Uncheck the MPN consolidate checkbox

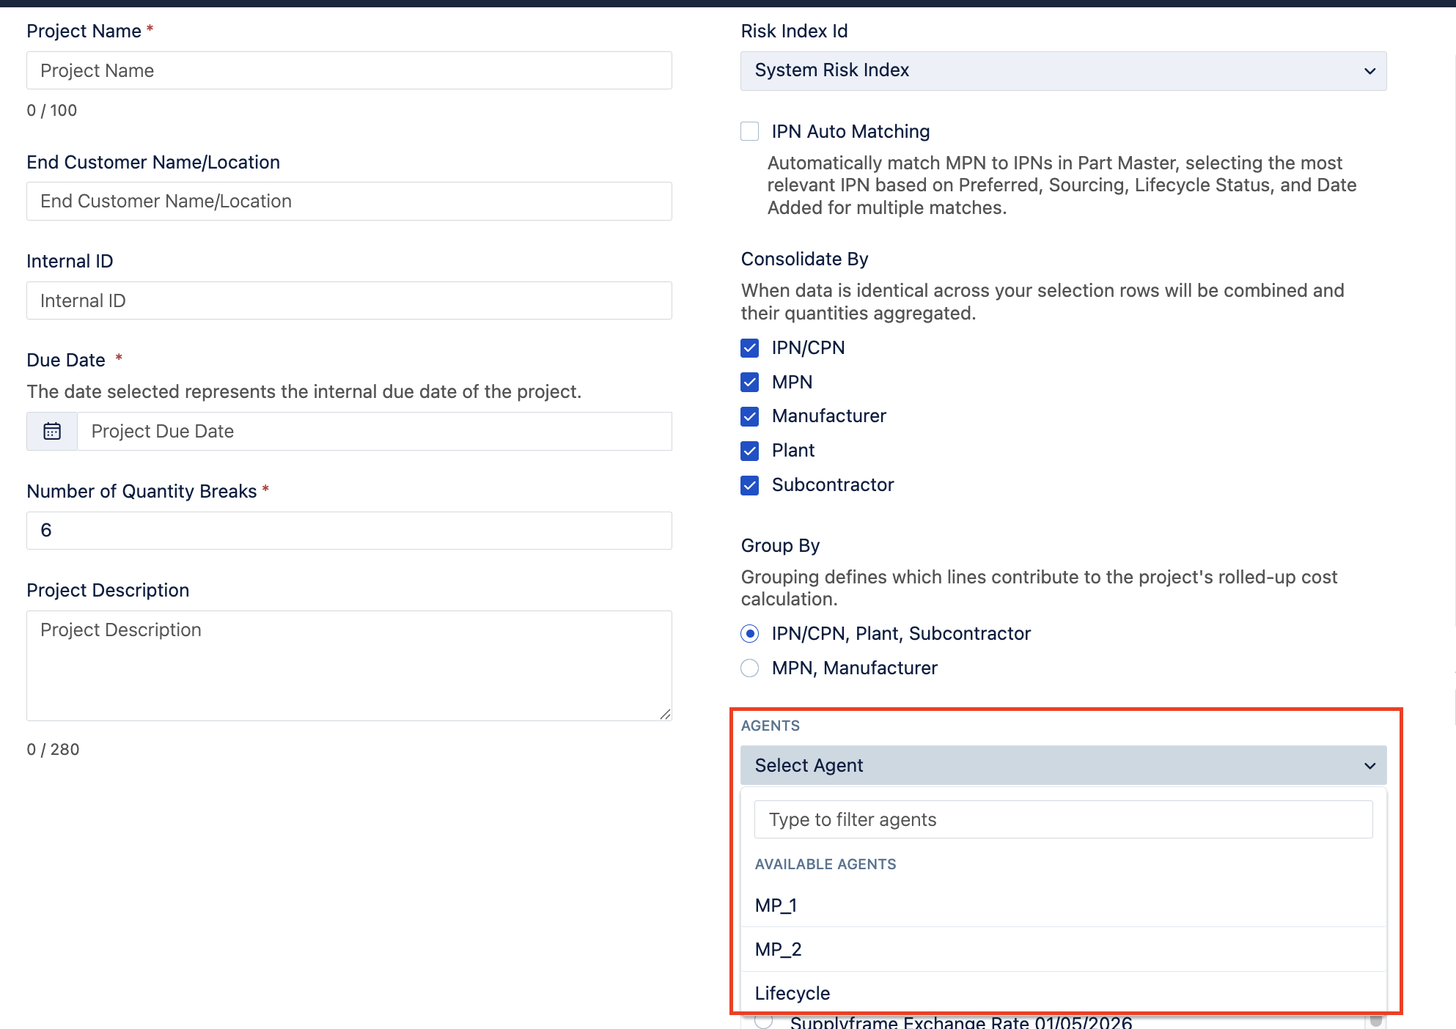tap(749, 382)
